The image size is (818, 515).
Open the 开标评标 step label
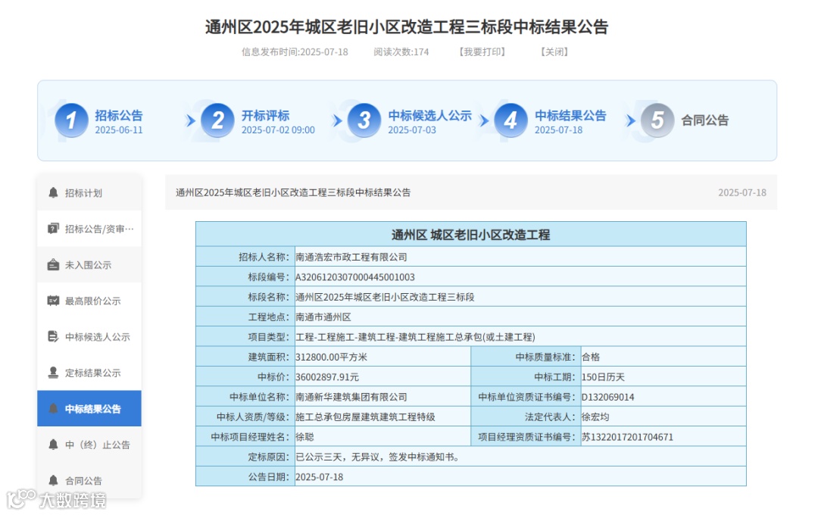265,115
